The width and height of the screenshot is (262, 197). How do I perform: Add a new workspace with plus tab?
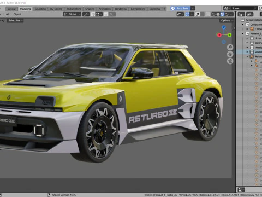click(164, 9)
